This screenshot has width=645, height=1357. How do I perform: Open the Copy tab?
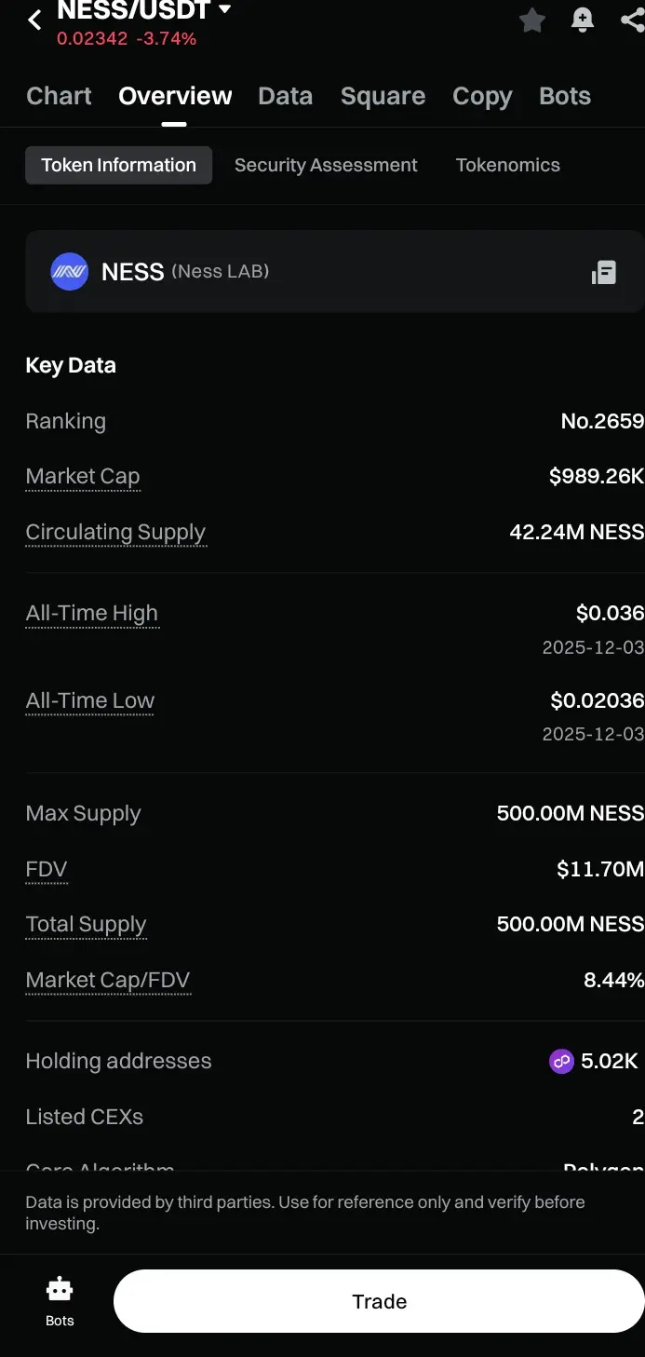click(482, 96)
